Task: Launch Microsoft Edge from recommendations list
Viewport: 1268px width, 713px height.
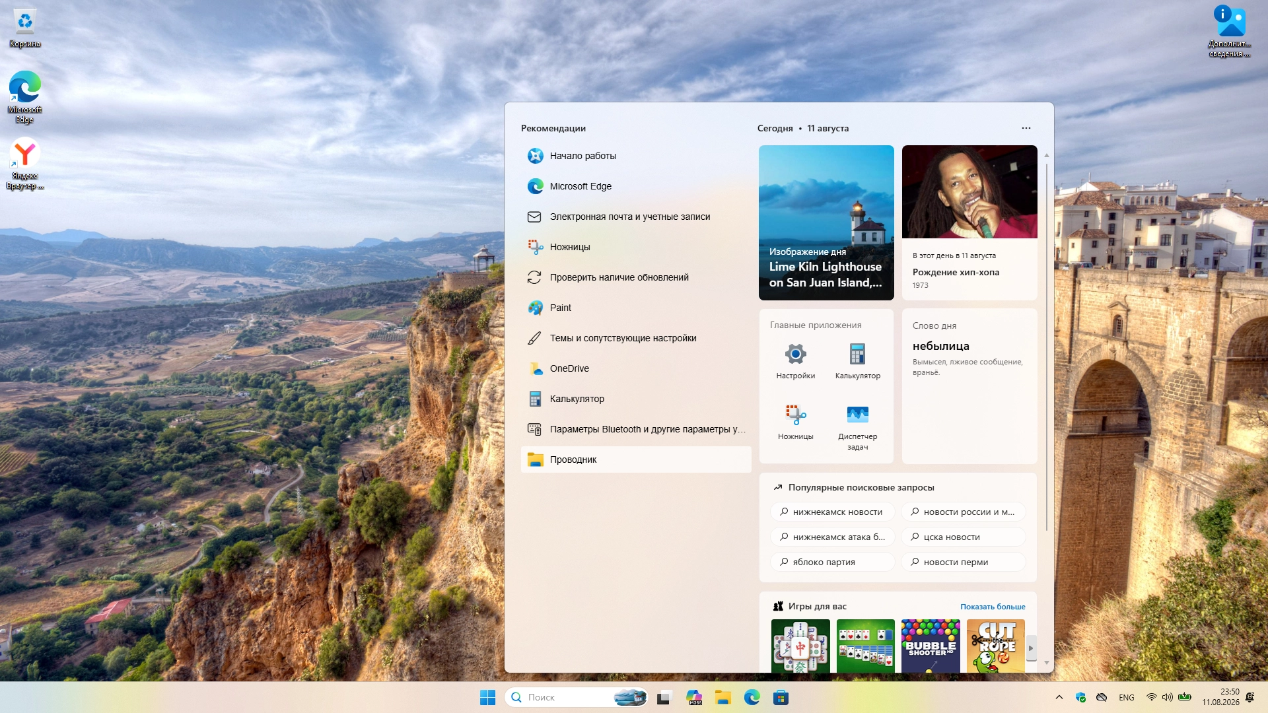Action: pos(636,186)
